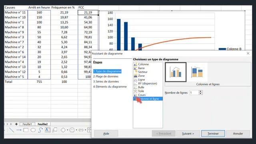
Task: Click the Annuler button
Action: click(238, 134)
